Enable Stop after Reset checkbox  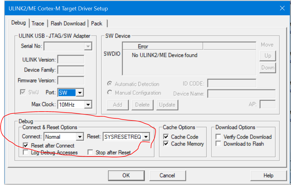coord(90,153)
